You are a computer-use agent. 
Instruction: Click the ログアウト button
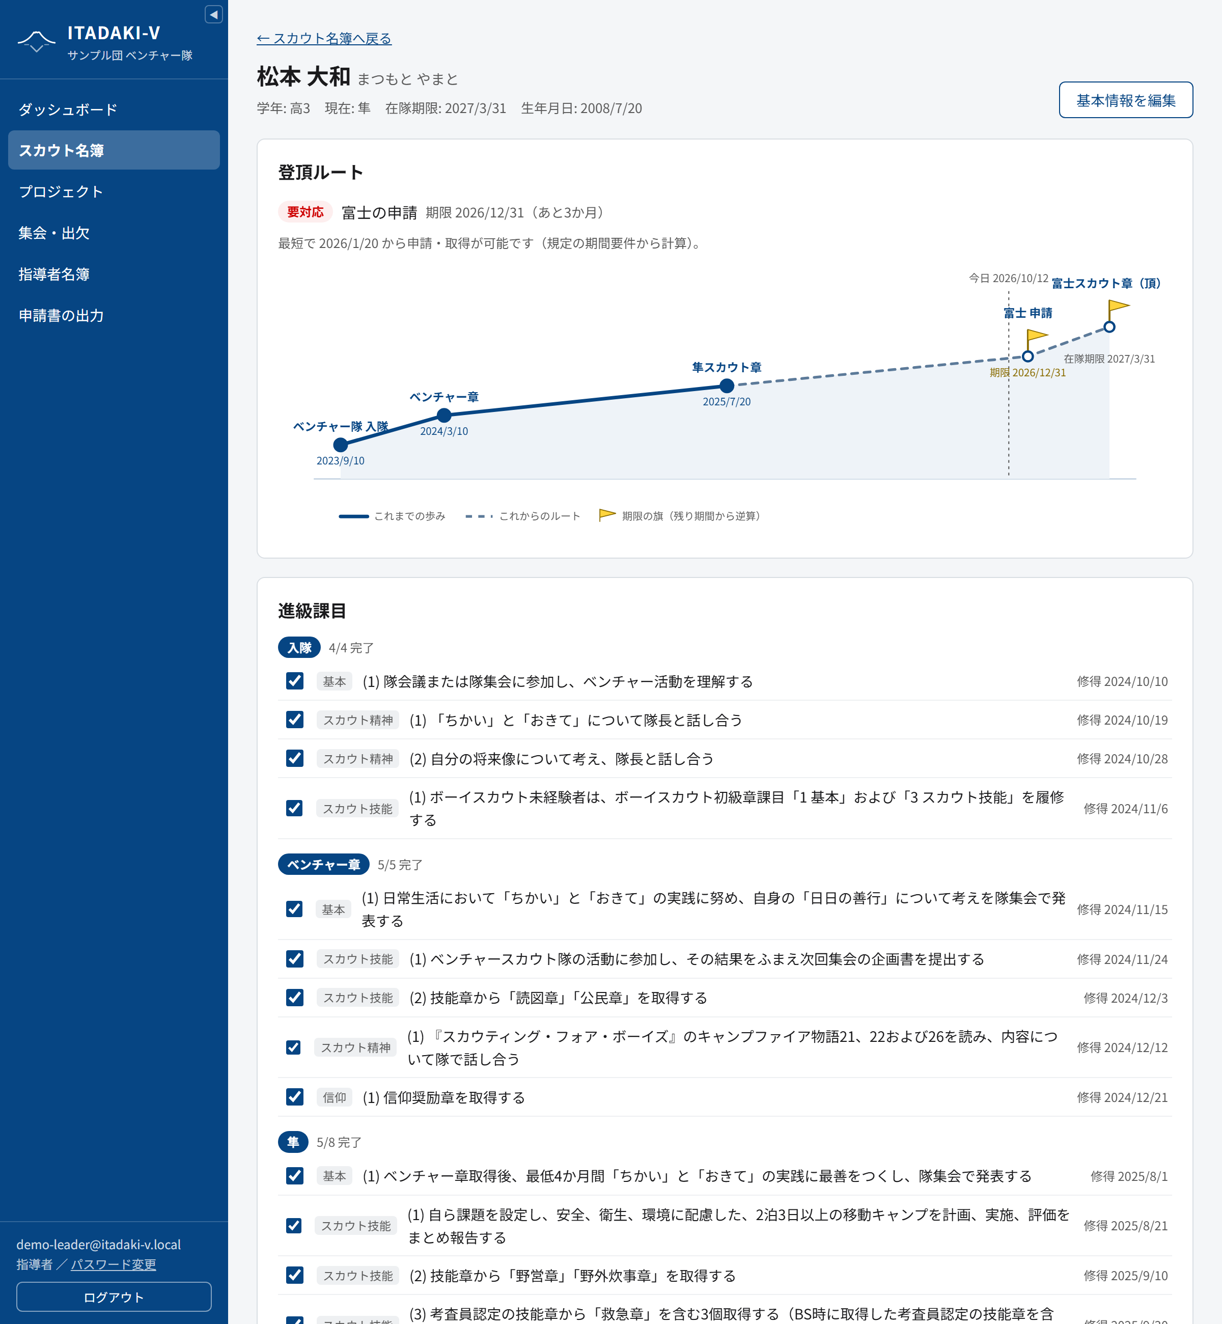coord(114,1297)
